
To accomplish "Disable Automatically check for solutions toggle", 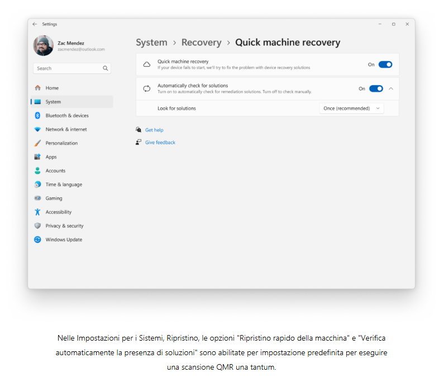I will click(376, 88).
